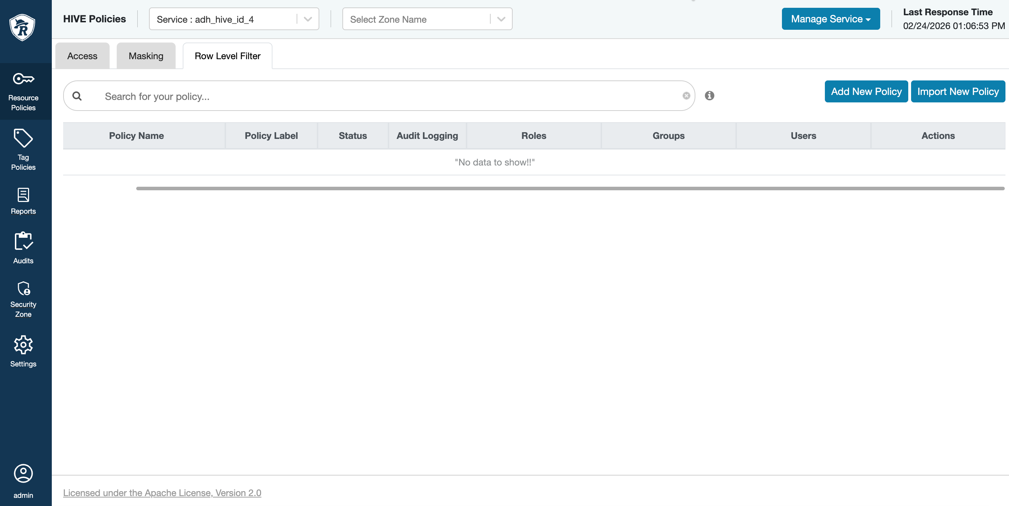Switch to the Access tab
The image size is (1009, 506).
pos(82,56)
